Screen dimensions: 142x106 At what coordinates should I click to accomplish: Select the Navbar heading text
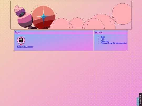point(98,32)
